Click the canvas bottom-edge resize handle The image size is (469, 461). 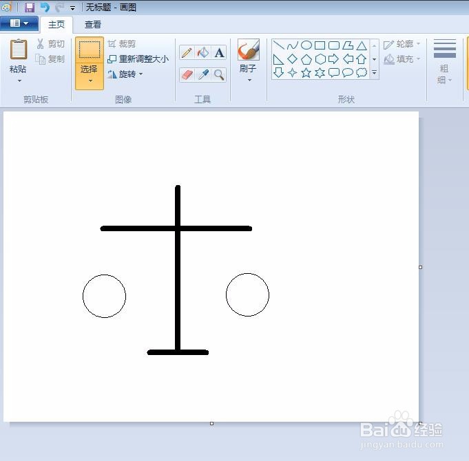tap(211, 423)
